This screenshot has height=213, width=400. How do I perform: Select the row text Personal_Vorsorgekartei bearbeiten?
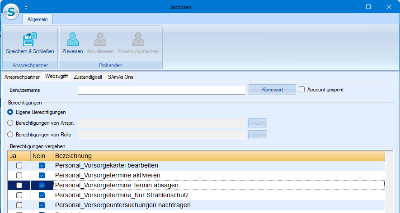[x=107, y=165]
